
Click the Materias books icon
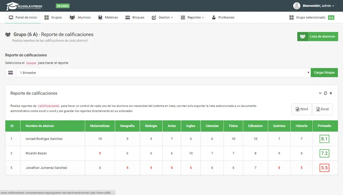(100, 17)
